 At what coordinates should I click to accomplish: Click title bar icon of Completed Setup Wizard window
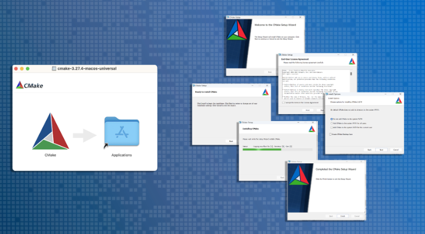(x=289, y=162)
